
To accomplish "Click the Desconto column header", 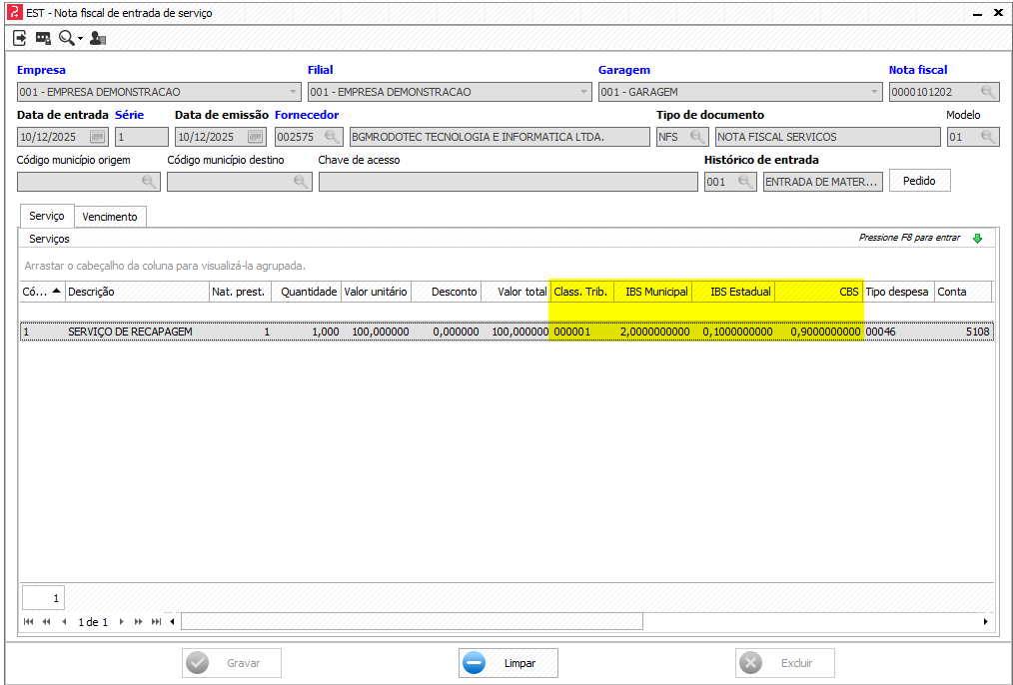I will (447, 292).
